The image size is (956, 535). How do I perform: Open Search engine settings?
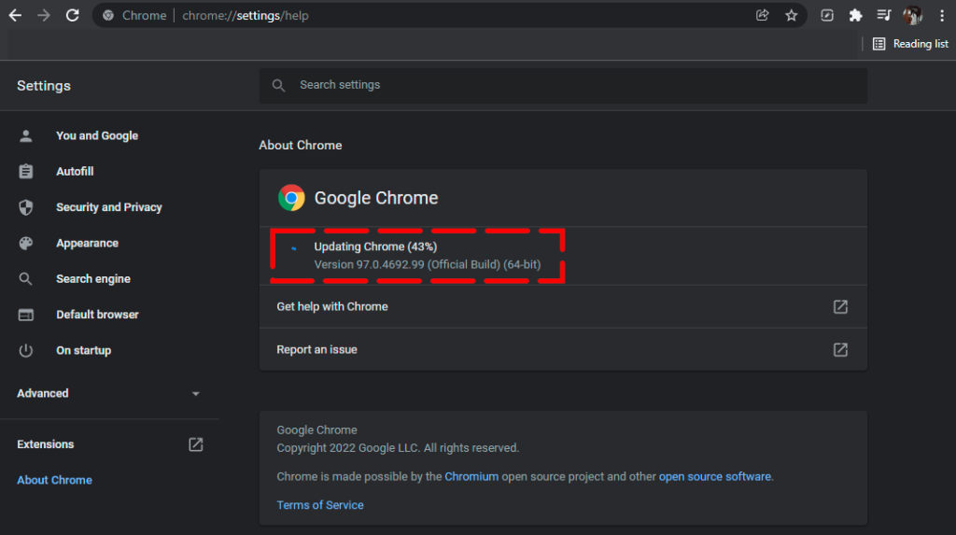pyautogui.click(x=93, y=279)
